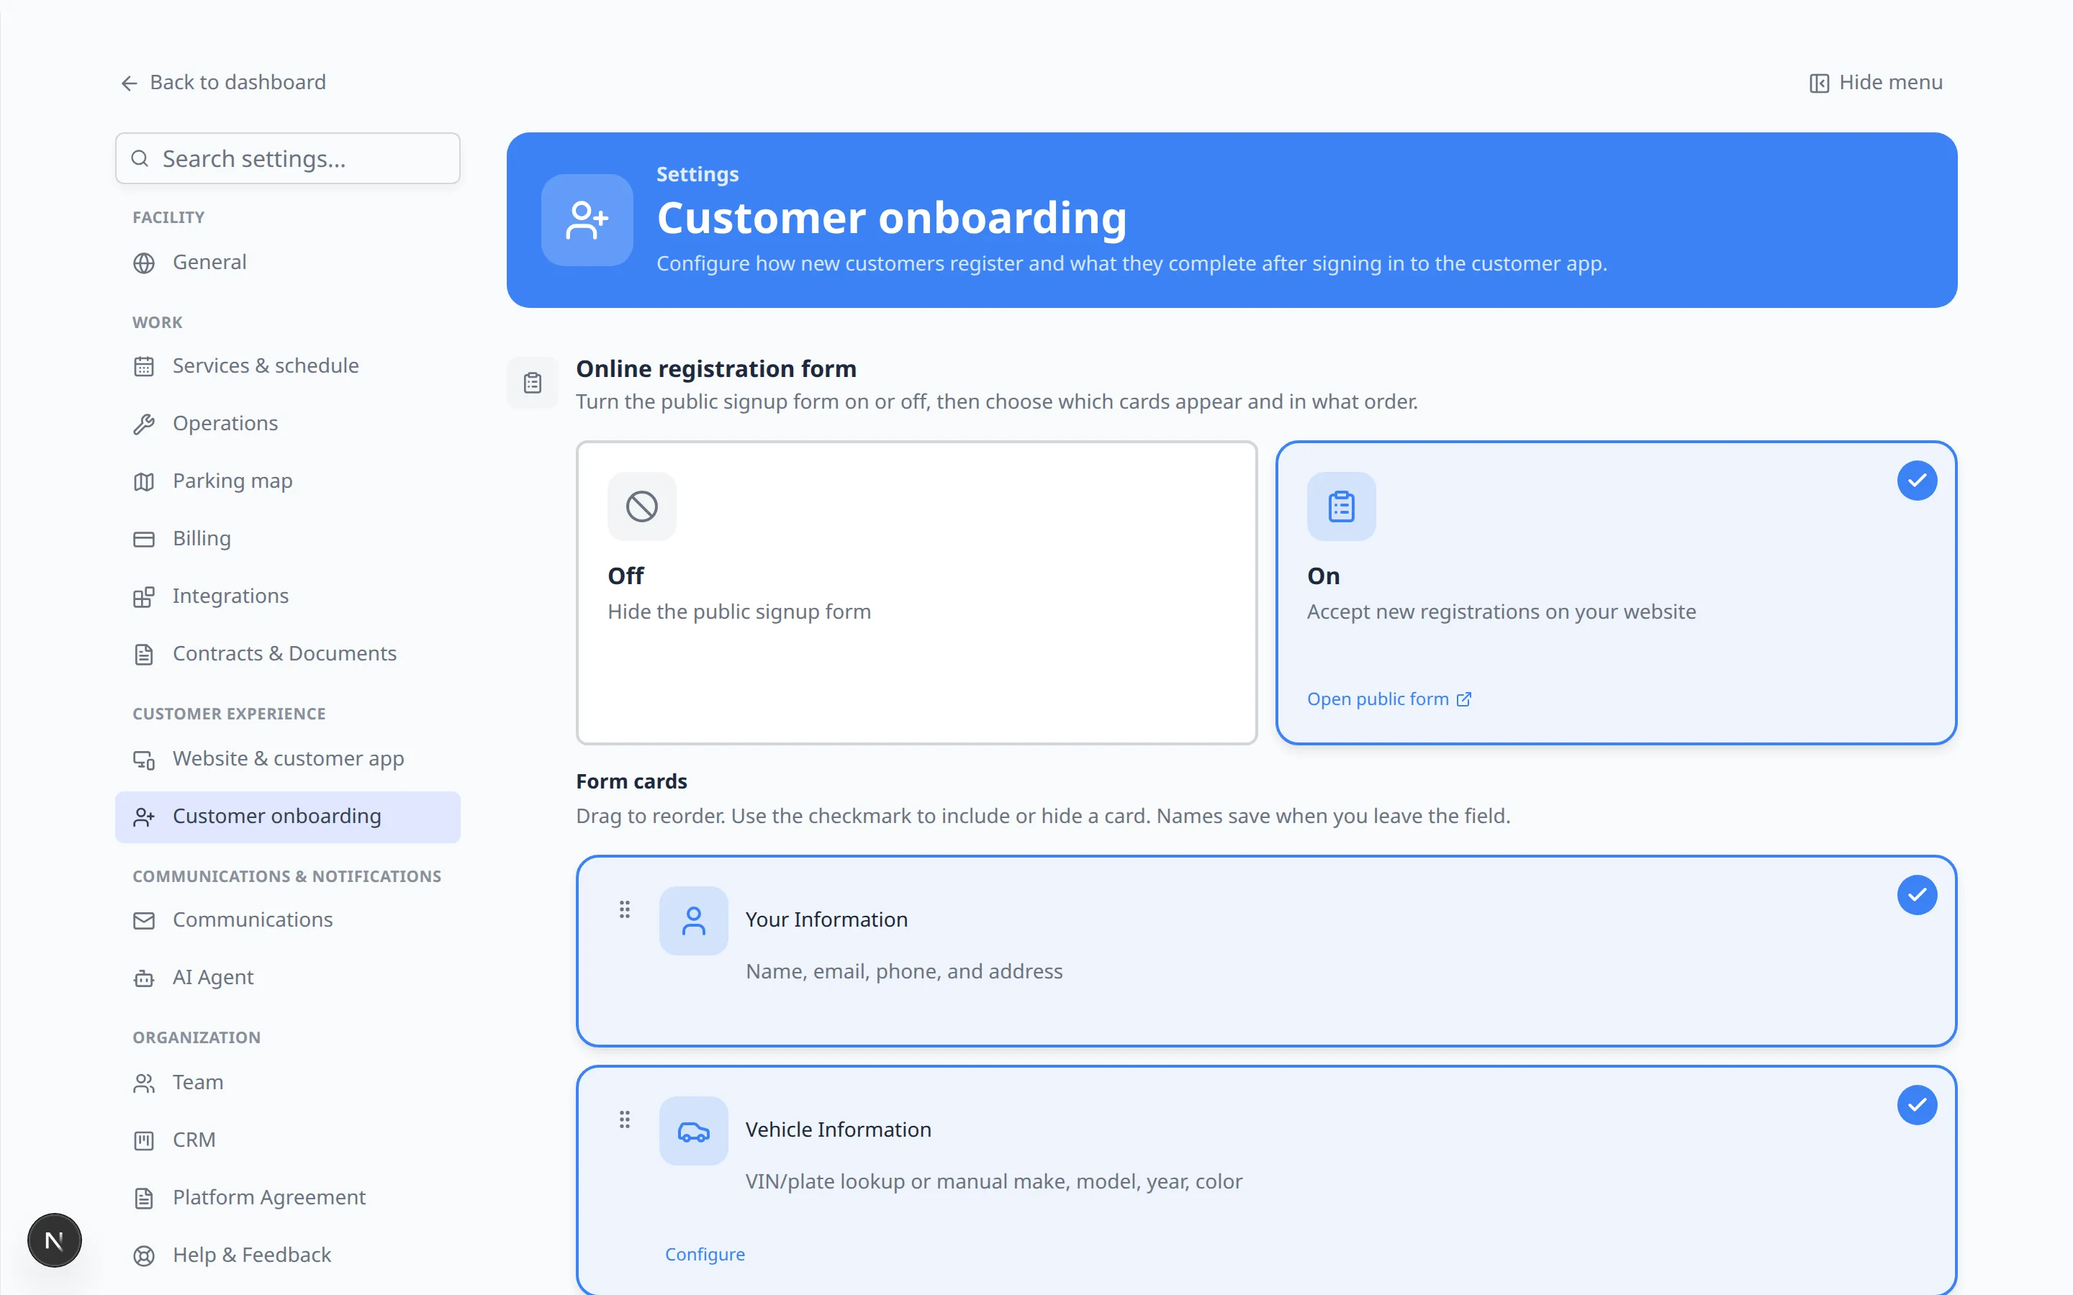2073x1295 pixels.
Task: Click Configure under Vehicle Information
Action: pyautogui.click(x=705, y=1255)
